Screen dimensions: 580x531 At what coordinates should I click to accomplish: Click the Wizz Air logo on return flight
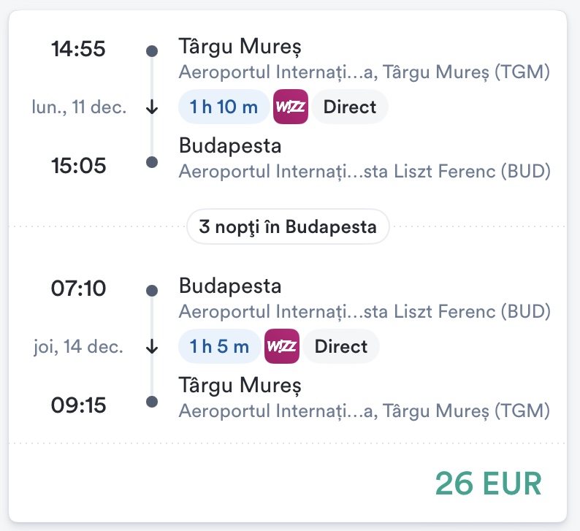(x=282, y=347)
